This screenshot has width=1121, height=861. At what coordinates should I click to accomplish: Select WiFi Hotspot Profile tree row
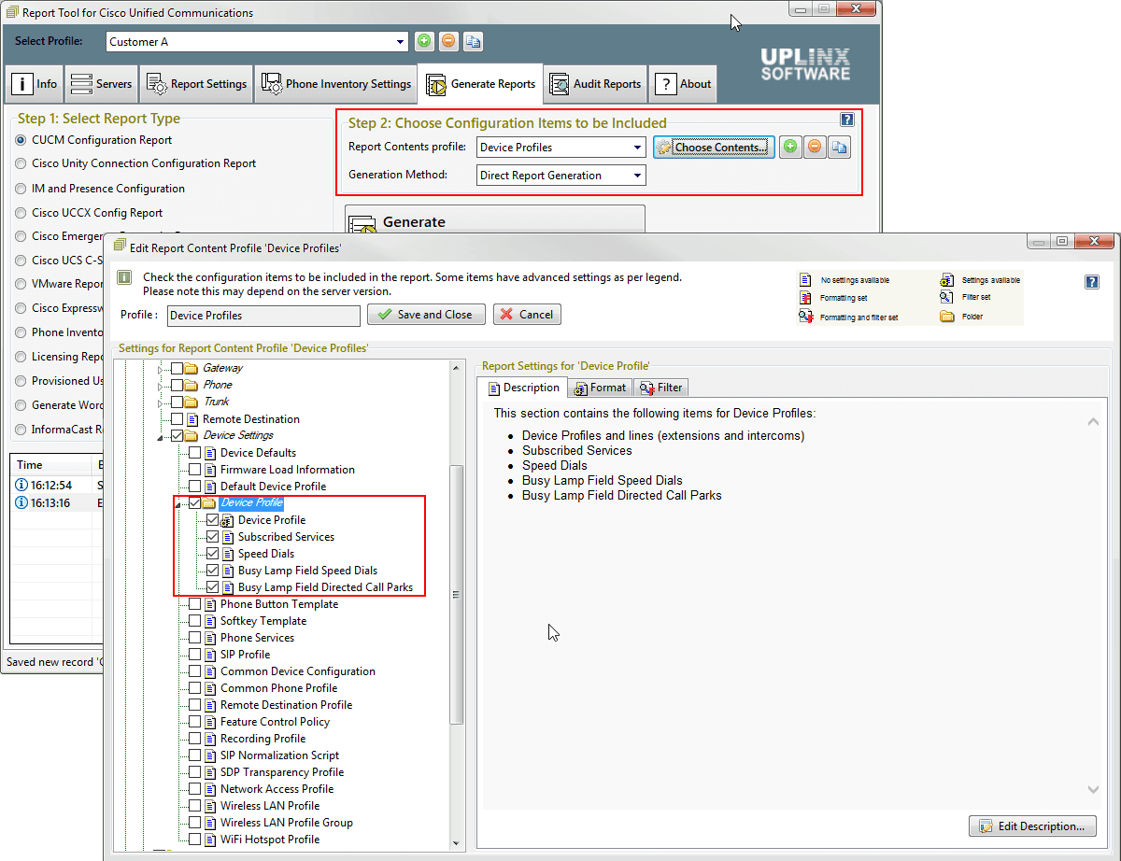[270, 840]
